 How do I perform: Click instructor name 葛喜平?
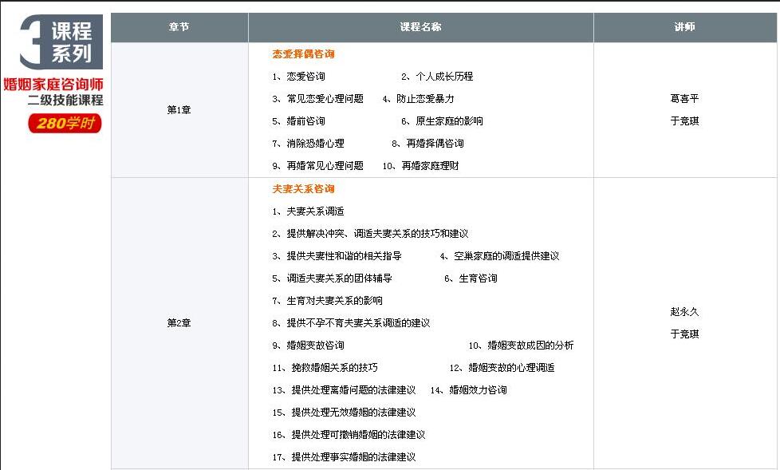[x=685, y=99]
